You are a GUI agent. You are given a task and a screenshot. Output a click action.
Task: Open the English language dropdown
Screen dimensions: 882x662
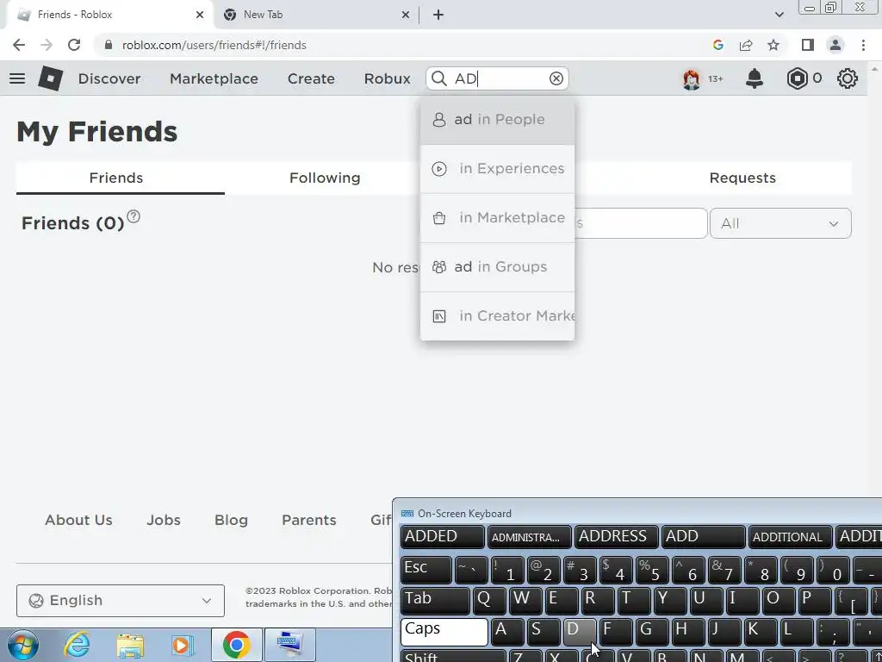tap(121, 601)
